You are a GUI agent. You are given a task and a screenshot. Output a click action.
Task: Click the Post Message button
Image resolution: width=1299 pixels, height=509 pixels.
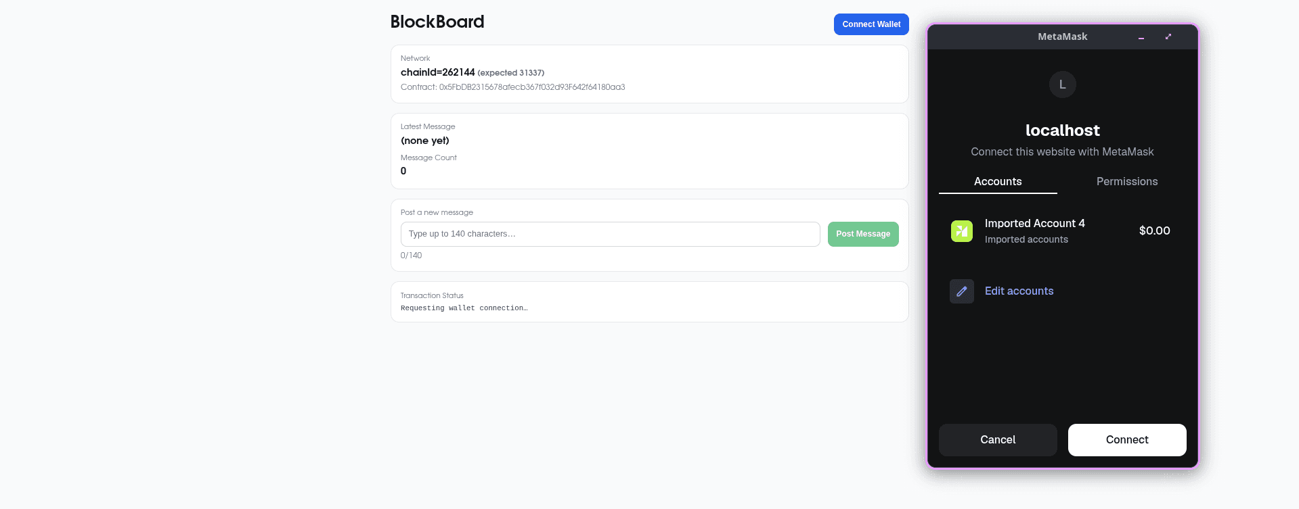863,234
